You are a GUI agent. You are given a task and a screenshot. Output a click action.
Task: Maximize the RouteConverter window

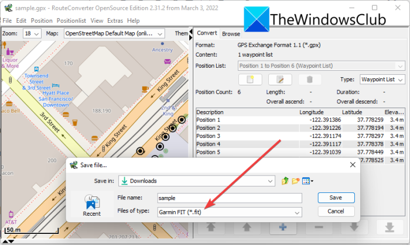[374, 8]
